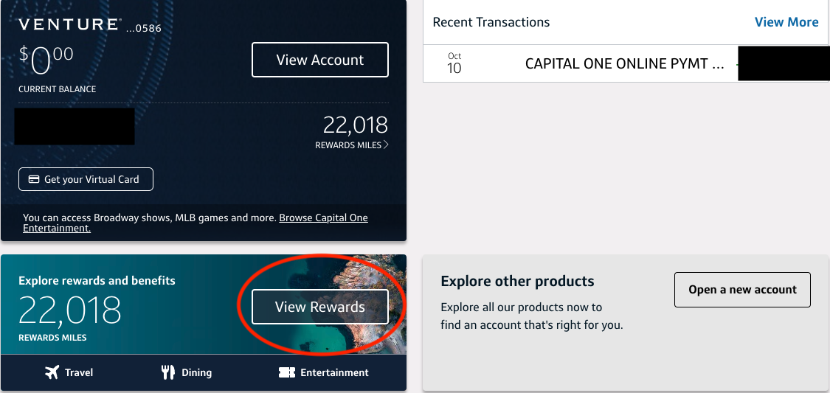Select the Dining rewards tab

click(x=187, y=372)
